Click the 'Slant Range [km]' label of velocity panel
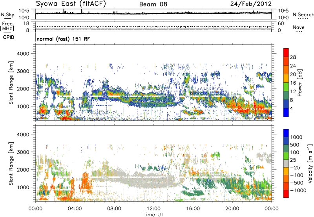Viewport: 314px width, 217px height. click(11, 163)
